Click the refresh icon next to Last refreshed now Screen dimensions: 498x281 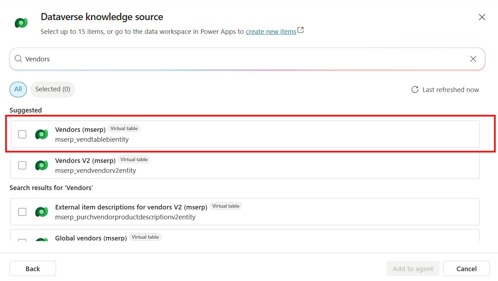point(415,90)
